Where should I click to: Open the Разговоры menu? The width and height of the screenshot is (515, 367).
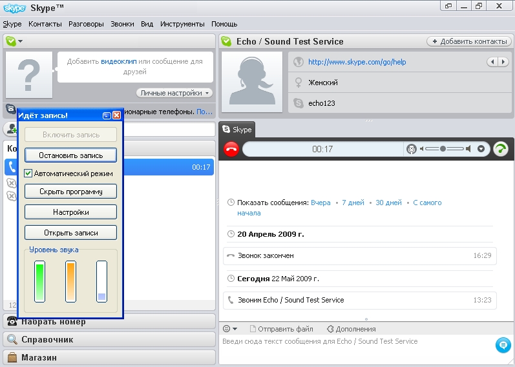click(x=86, y=24)
